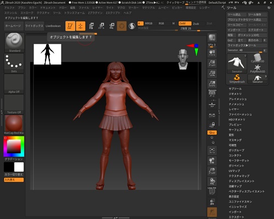
Task: Click the ツール保存 button
Action: (x=257, y=14)
